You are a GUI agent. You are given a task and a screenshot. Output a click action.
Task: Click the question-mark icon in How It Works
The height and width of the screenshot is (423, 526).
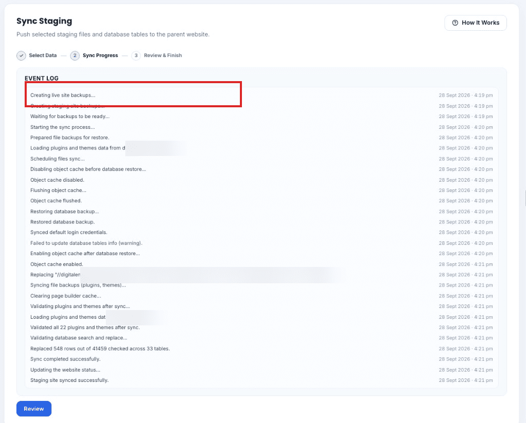pos(455,23)
